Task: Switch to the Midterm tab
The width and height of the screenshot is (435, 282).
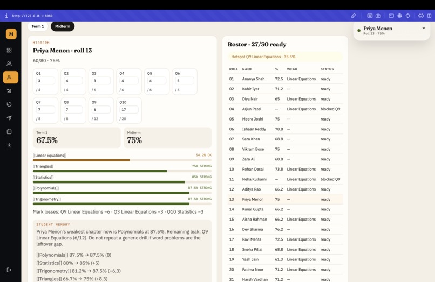Action: tap(63, 26)
